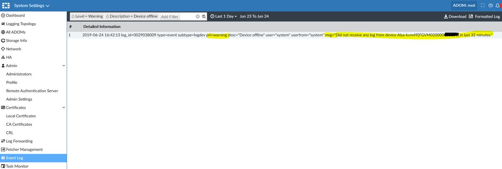Open the notifications bell icon

(x=498, y=6)
